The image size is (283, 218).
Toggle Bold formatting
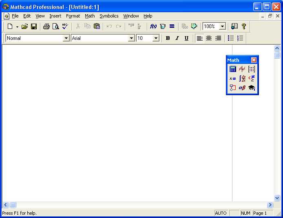(168, 38)
